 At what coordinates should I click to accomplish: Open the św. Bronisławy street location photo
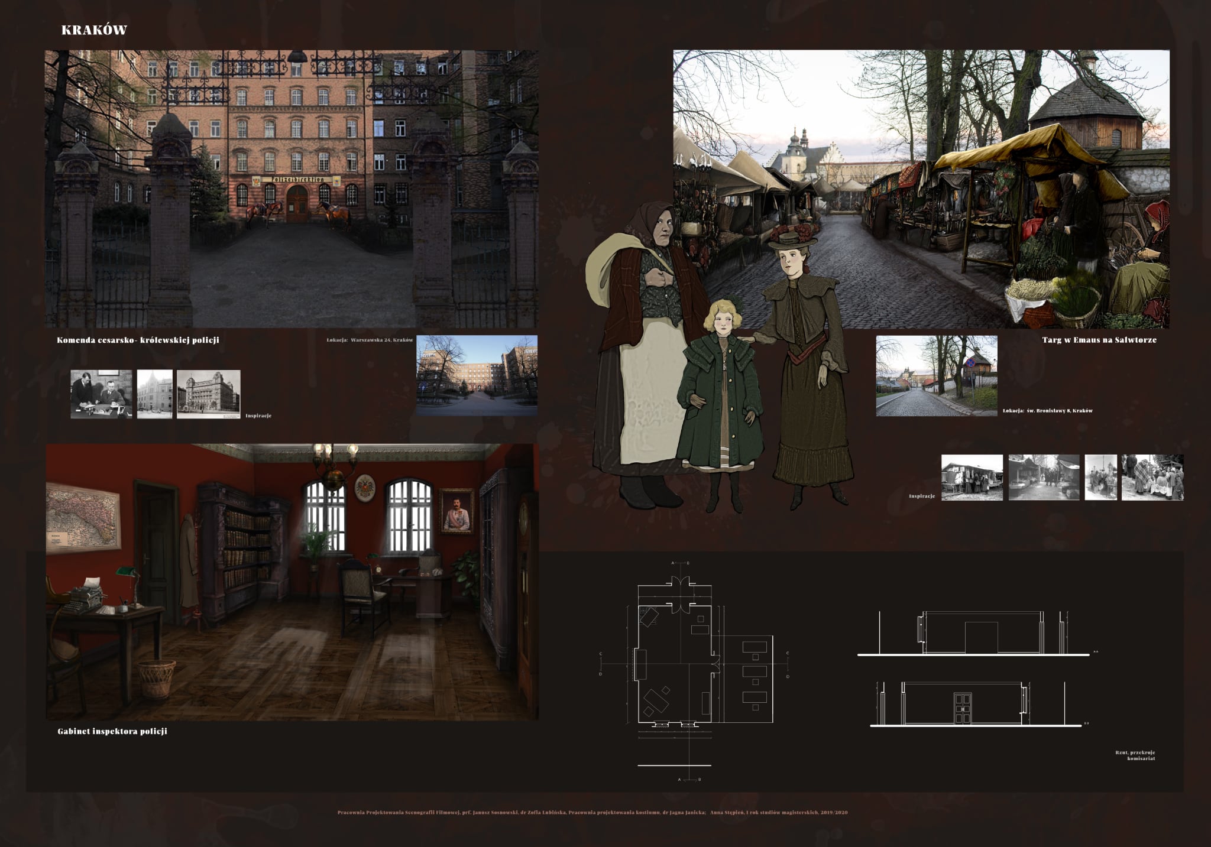tap(936, 375)
